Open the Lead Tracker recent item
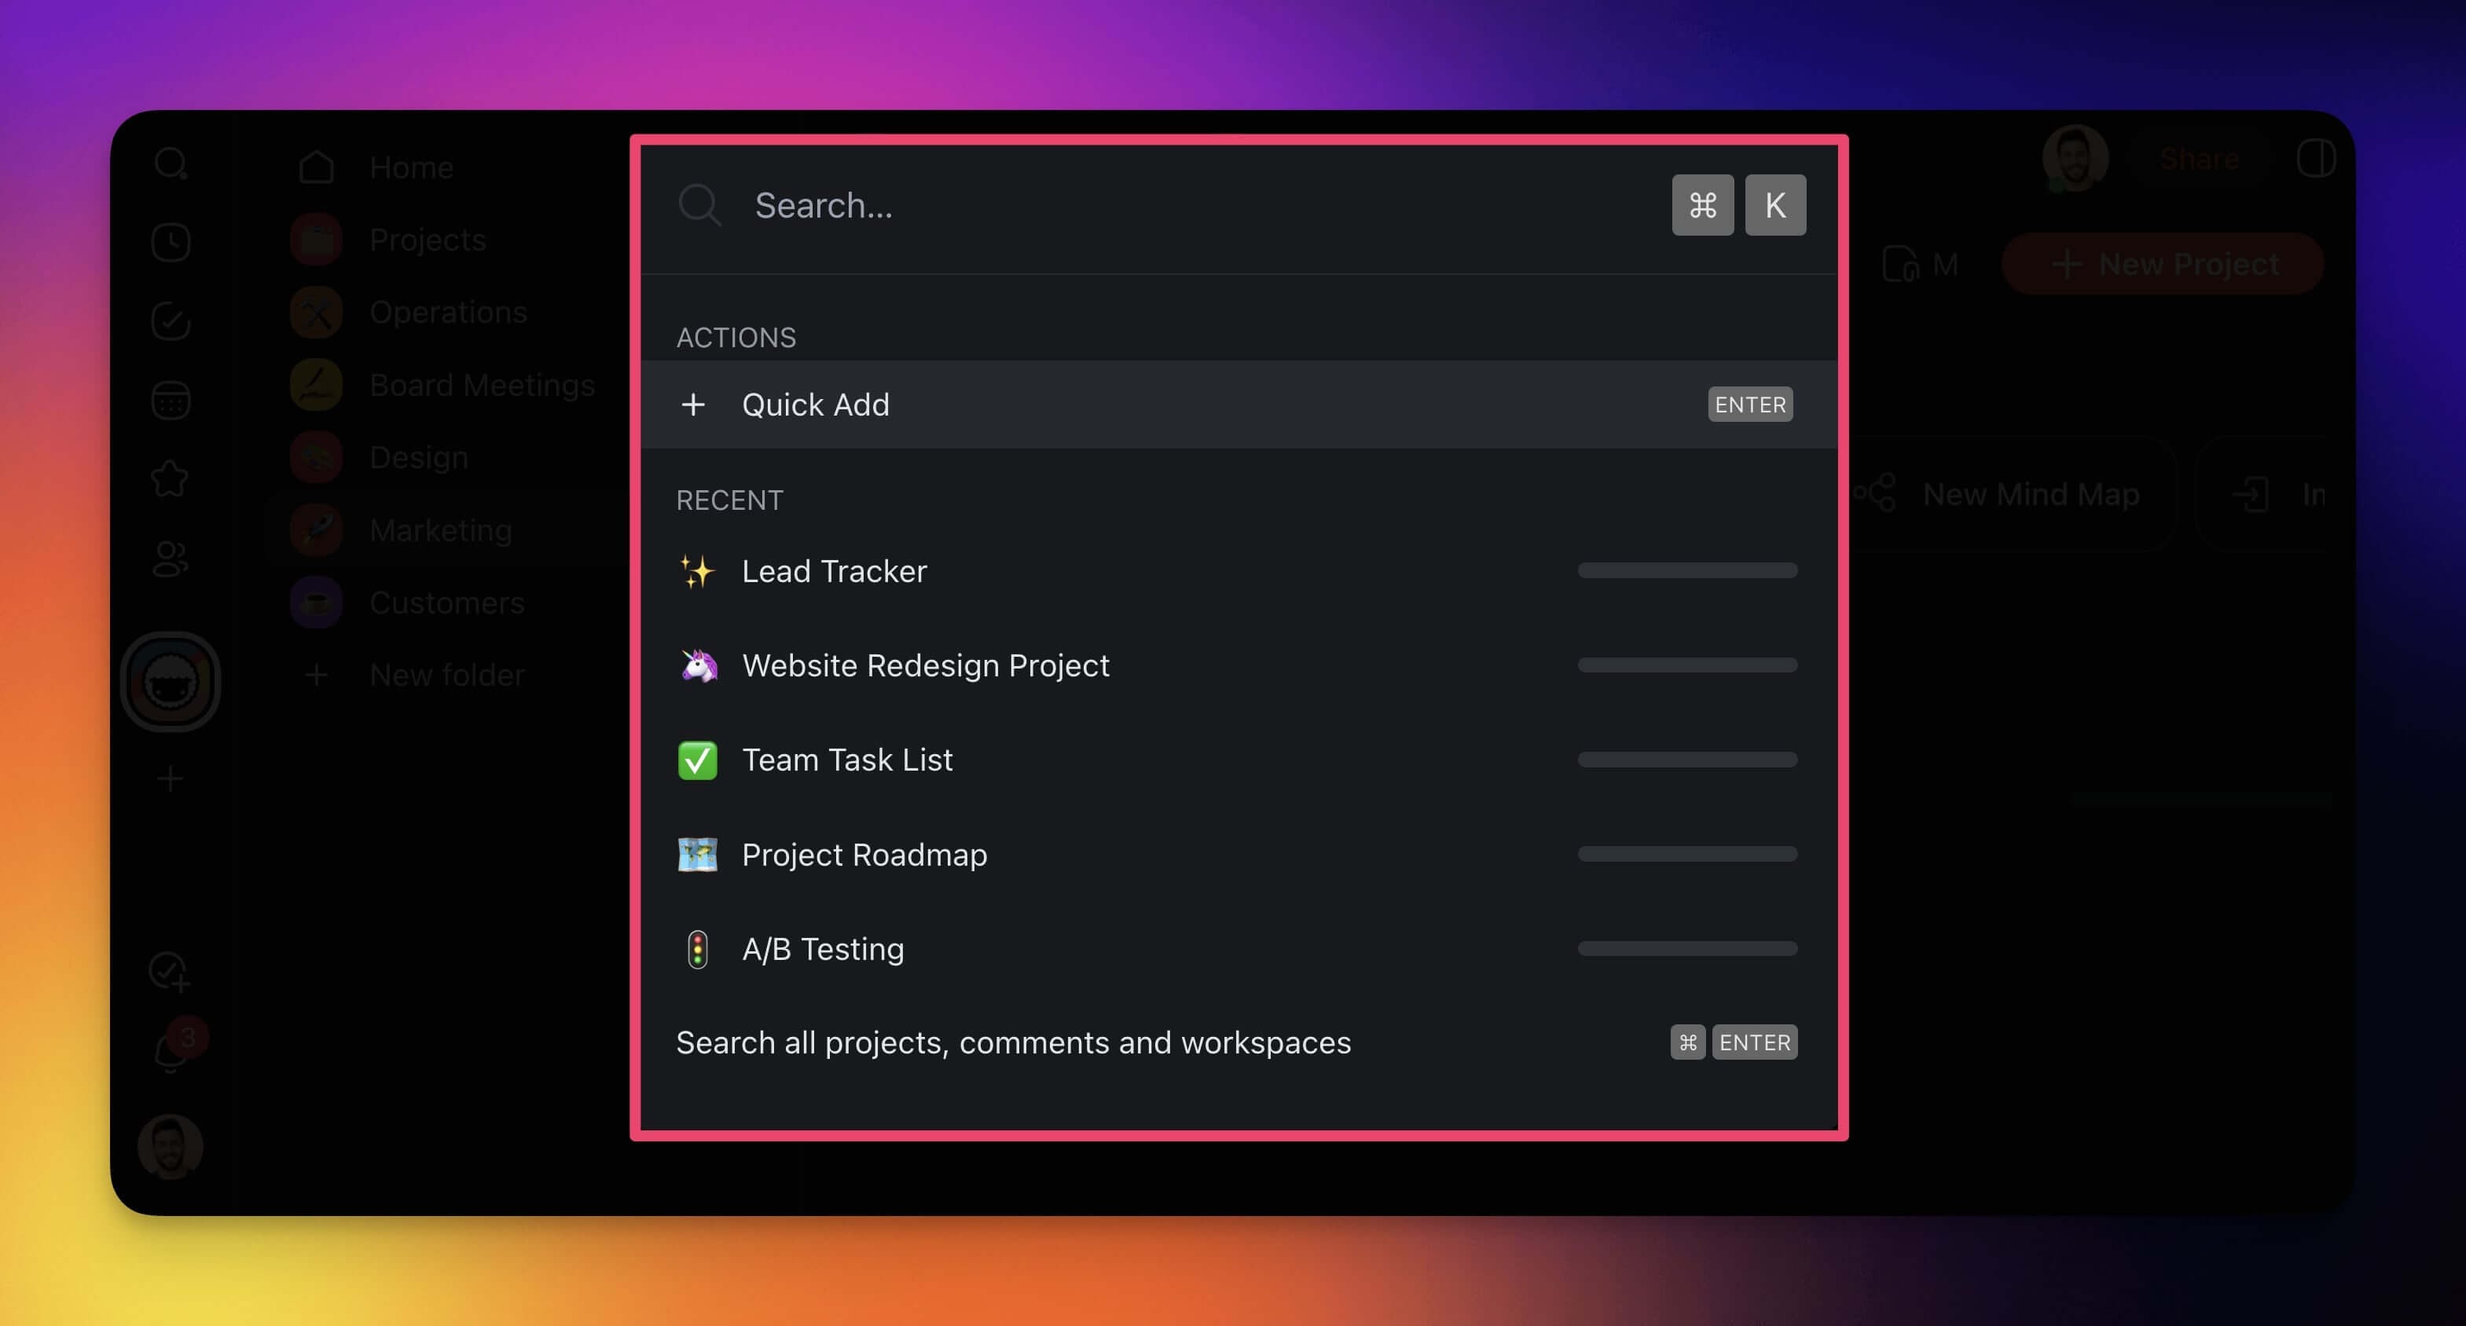The image size is (2466, 1326). 834,571
